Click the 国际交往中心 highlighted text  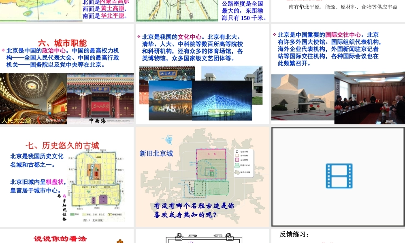pos(343,35)
